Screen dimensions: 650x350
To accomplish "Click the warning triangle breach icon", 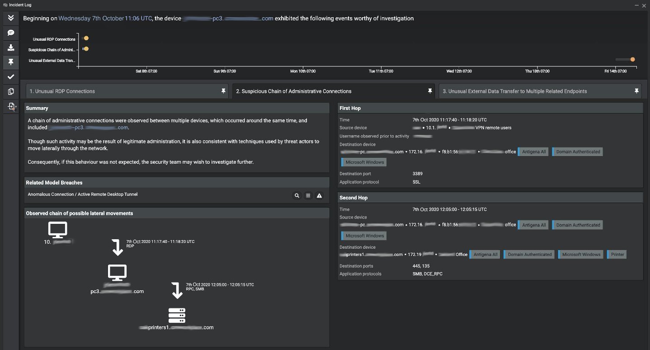I will (x=320, y=196).
